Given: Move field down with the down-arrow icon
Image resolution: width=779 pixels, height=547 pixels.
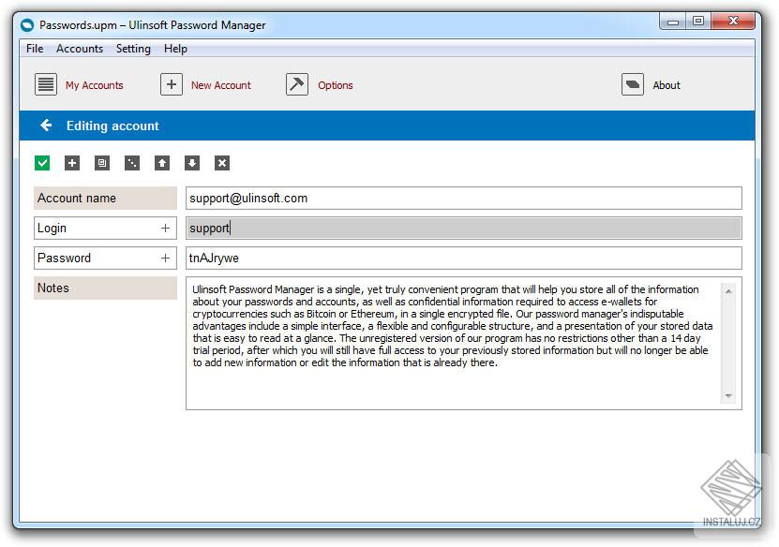Looking at the screenshot, I should click(x=192, y=163).
